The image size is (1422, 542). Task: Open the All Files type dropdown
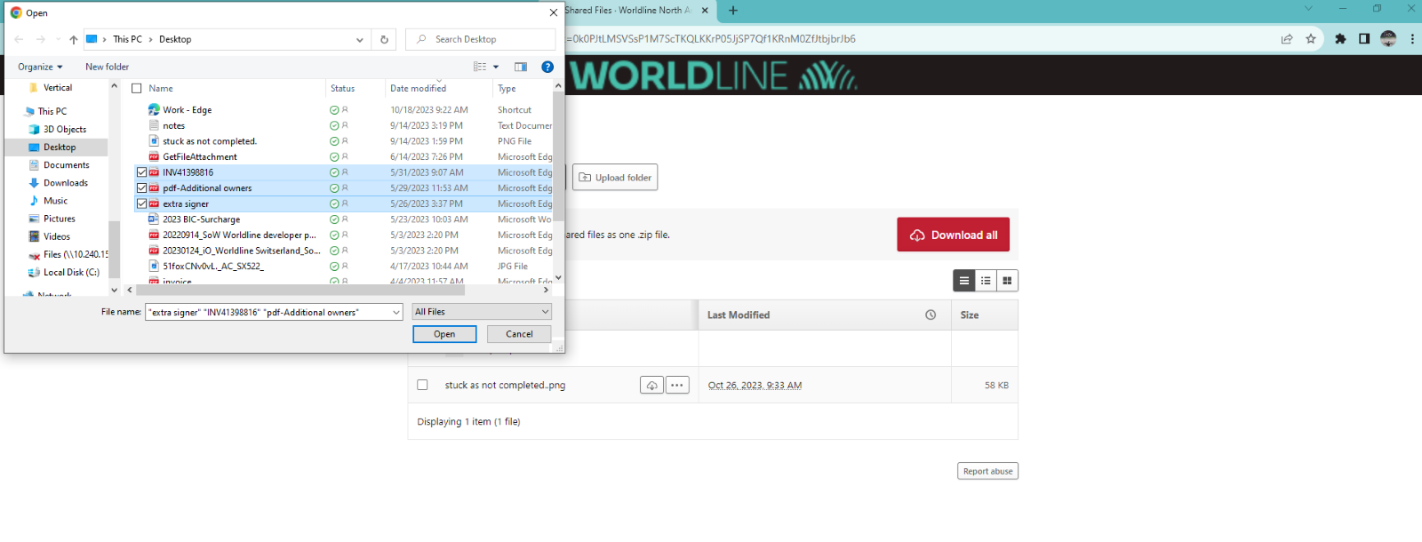[x=482, y=312]
